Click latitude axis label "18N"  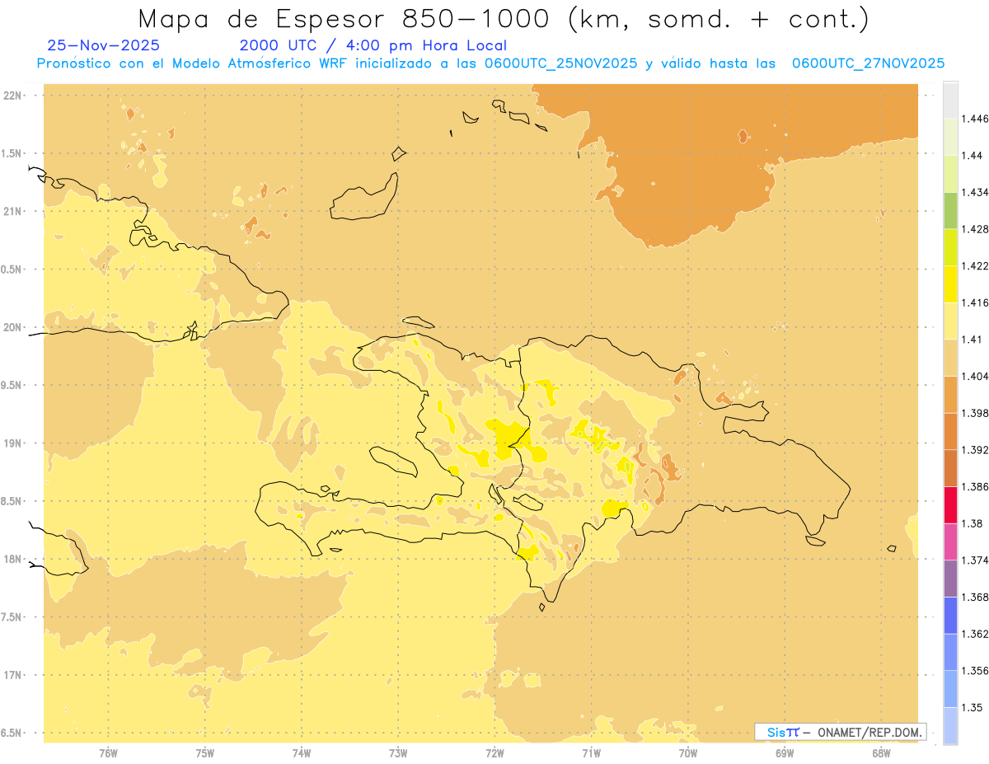click(12, 560)
